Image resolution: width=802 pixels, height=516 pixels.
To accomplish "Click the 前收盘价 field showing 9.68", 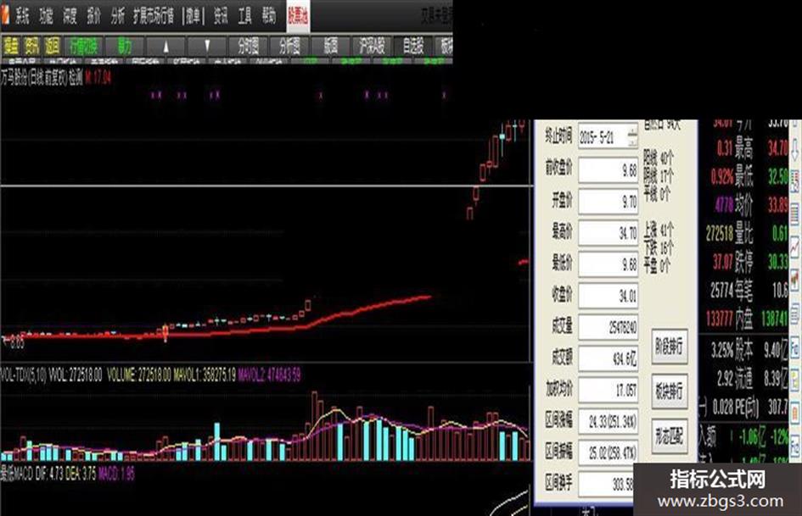I will (609, 170).
